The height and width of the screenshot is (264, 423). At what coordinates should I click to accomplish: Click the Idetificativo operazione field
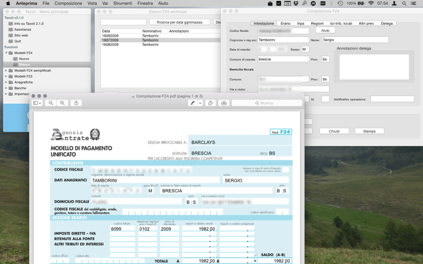pyautogui.click(x=392, y=99)
